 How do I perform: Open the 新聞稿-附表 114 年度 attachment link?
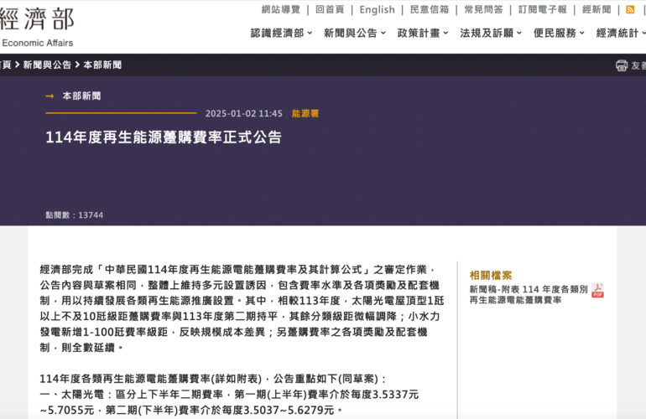(529, 294)
